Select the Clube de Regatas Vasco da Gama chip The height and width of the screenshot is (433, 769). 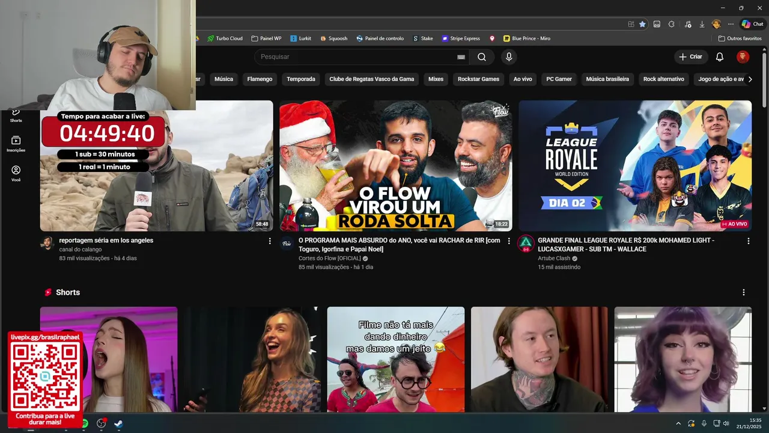coord(372,79)
